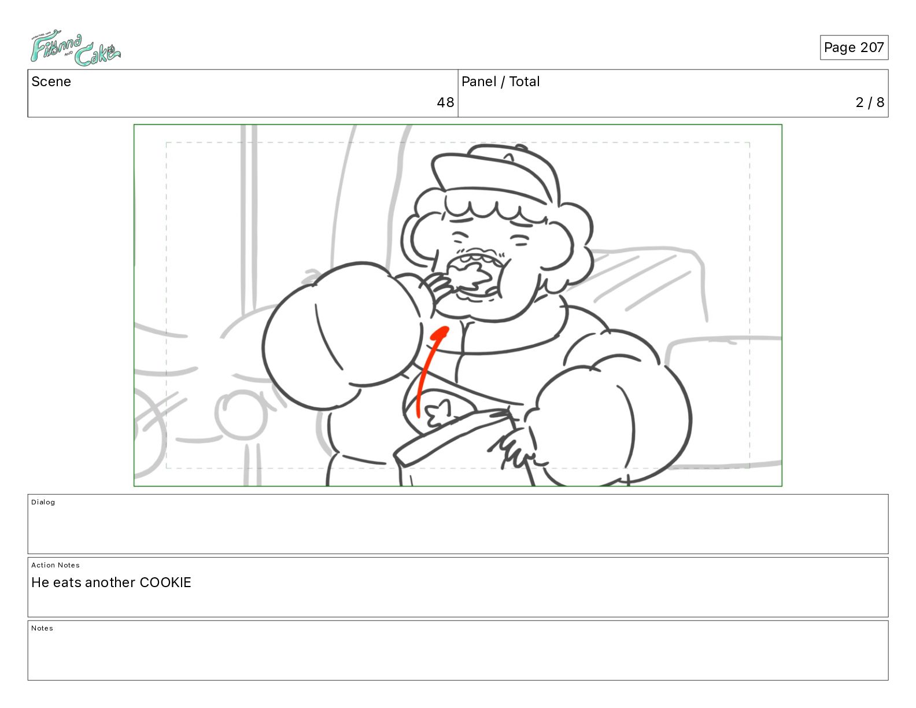Select the Scene number 48 field
Screen dimensions: 916x708
click(243, 94)
